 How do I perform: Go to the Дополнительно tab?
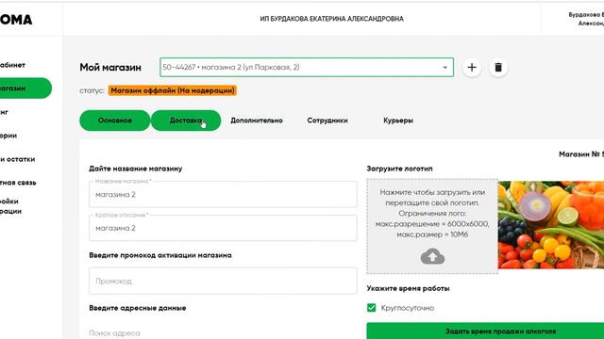click(257, 121)
